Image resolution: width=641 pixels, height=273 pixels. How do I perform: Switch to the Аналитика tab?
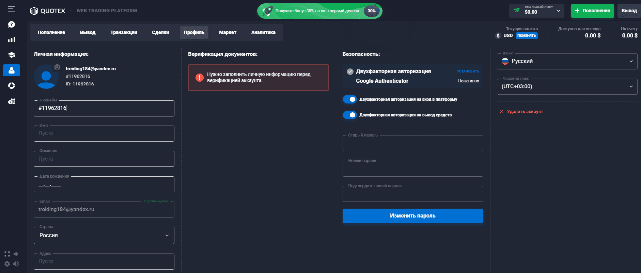pyautogui.click(x=263, y=32)
